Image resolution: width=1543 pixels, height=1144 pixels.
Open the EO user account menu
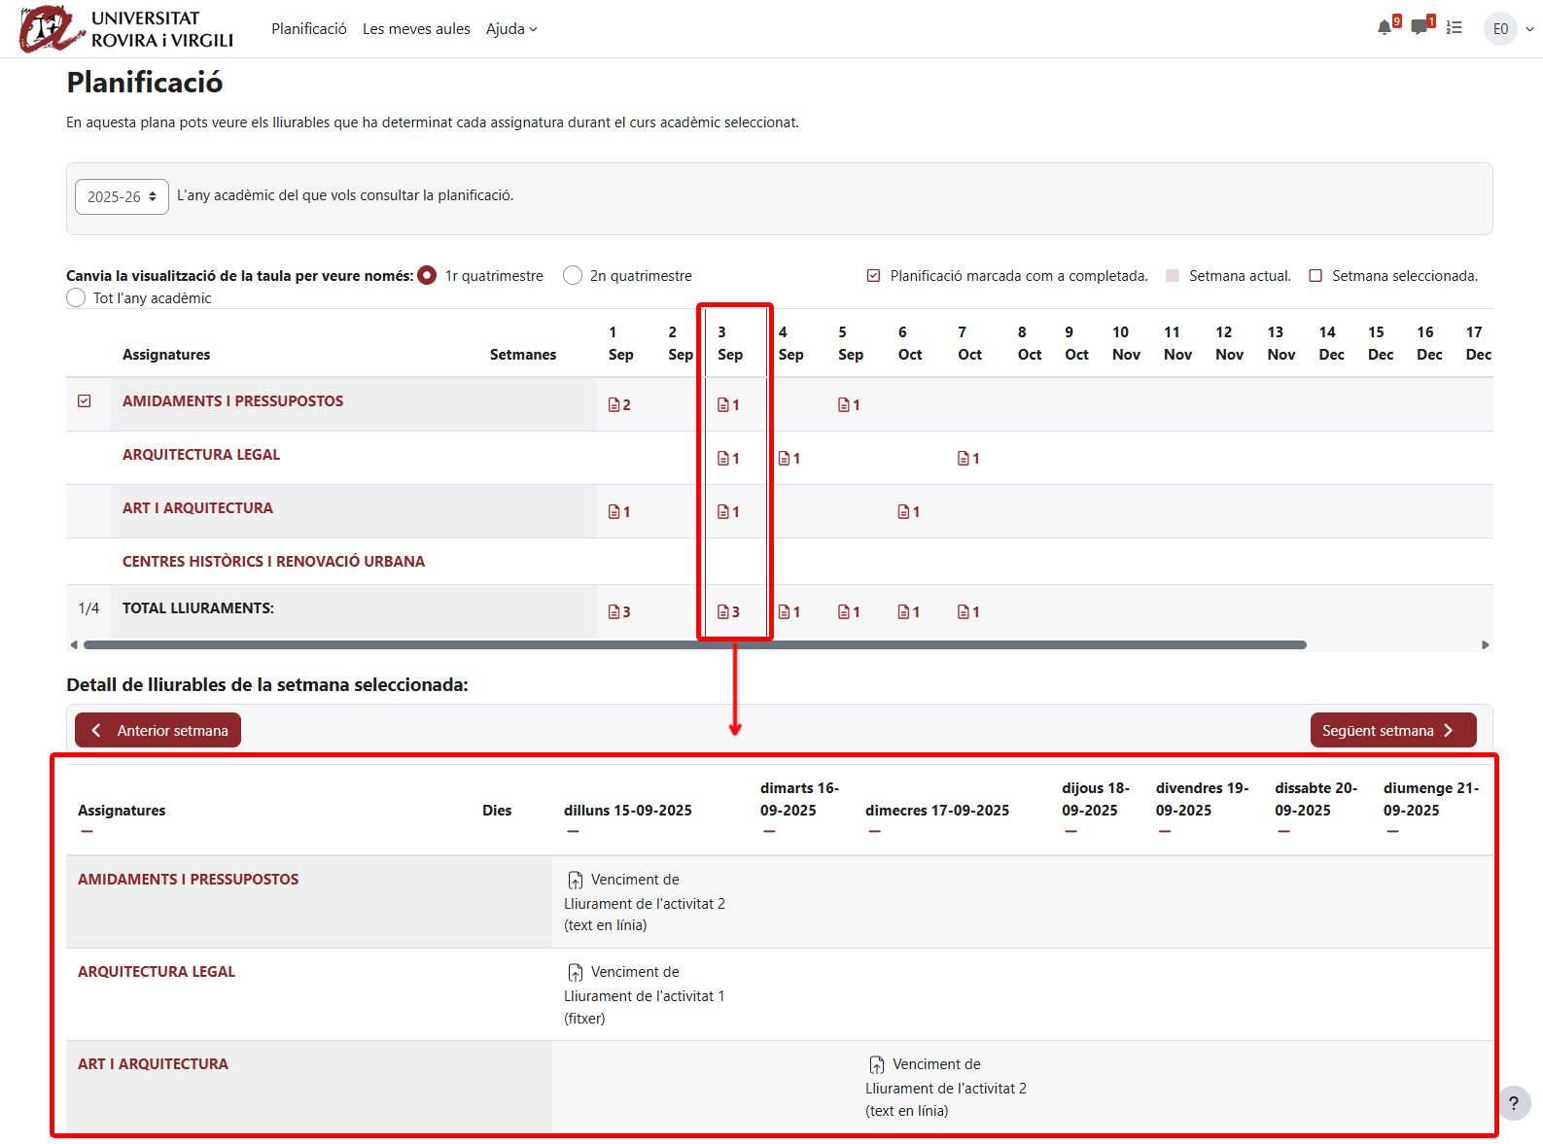pyautogui.click(x=1508, y=29)
